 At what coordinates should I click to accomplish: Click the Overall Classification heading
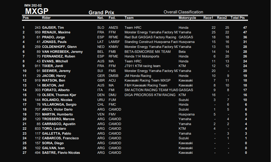[183, 12]
